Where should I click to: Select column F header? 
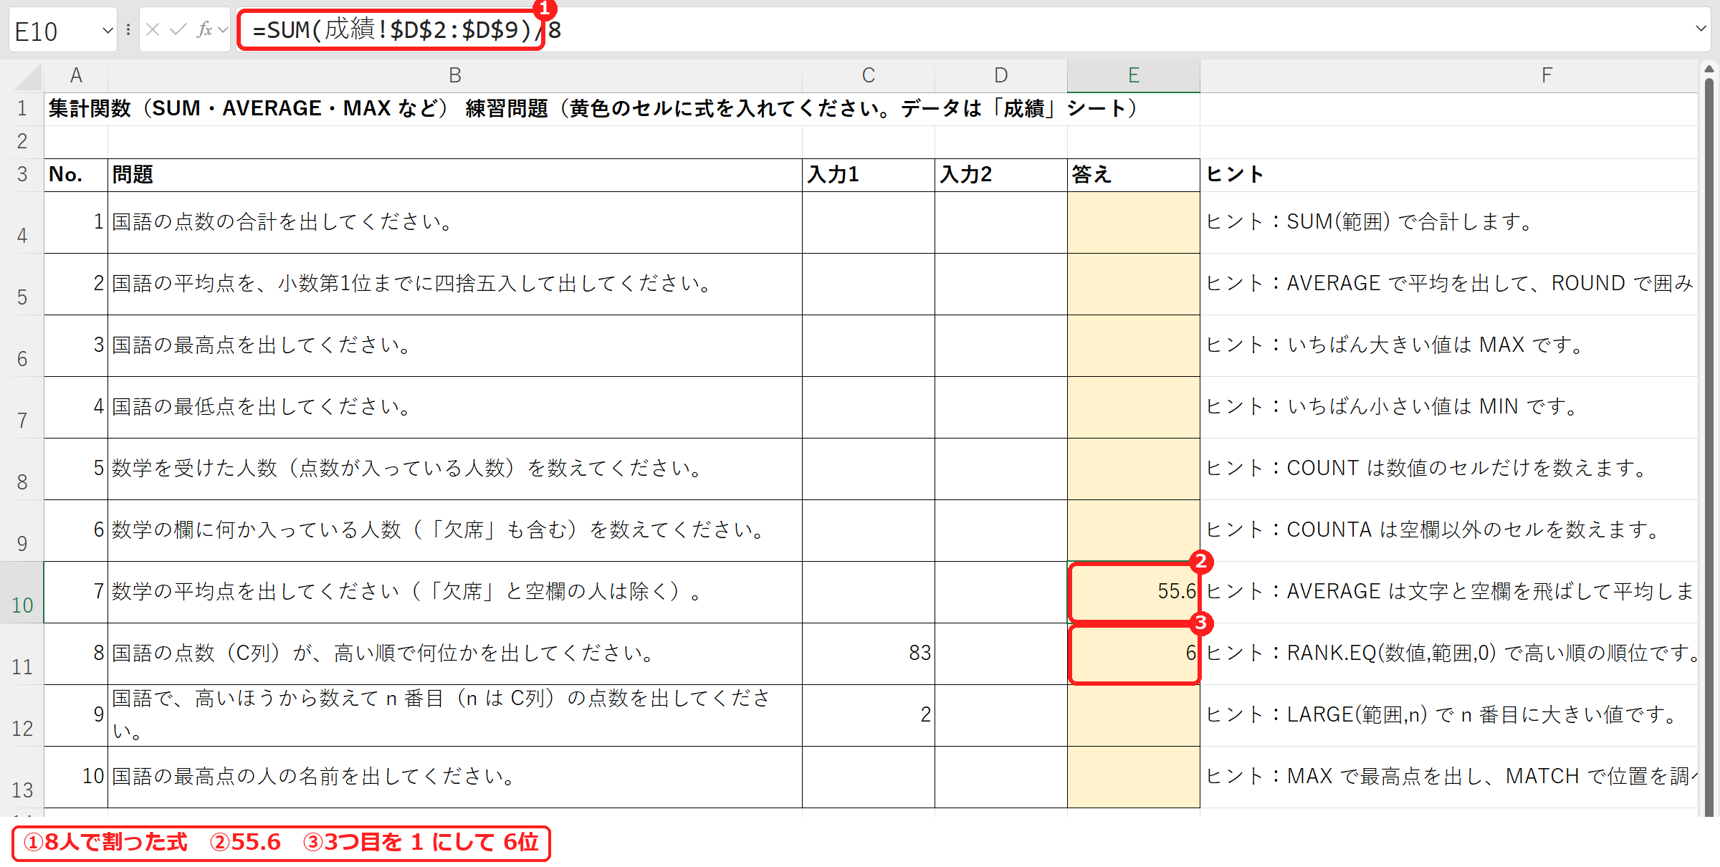1547,76
